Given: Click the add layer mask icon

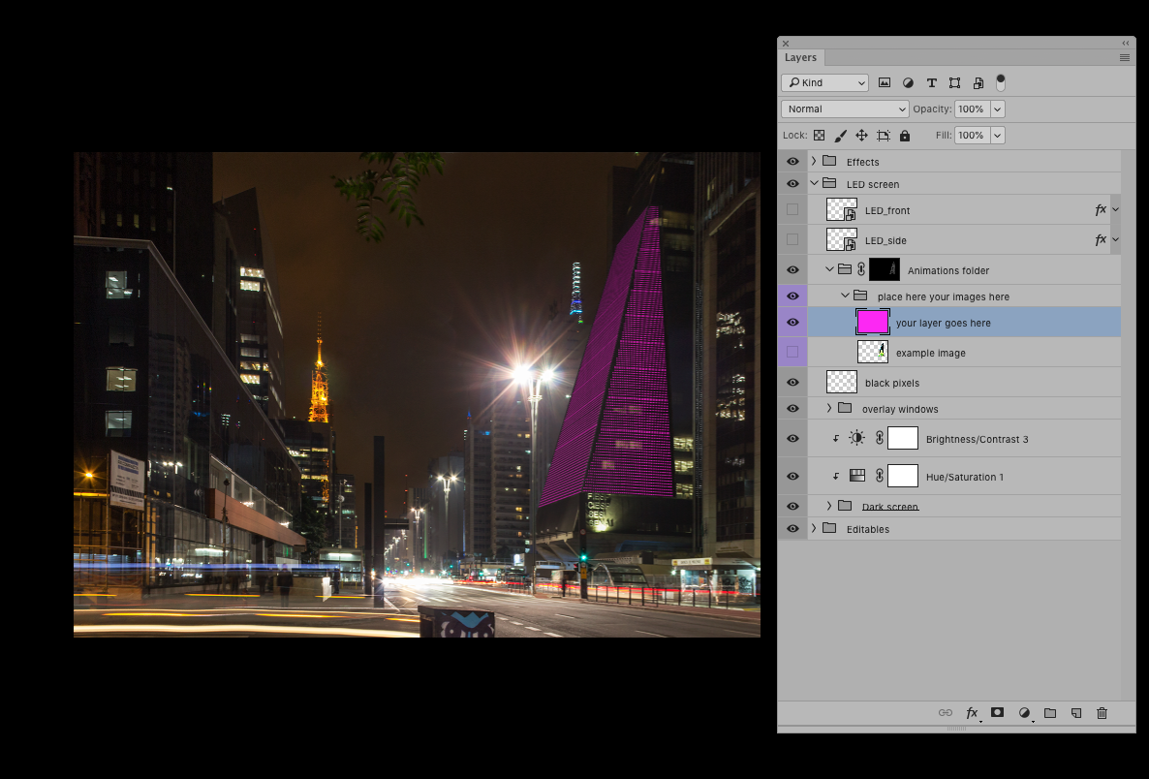Looking at the screenshot, I should (997, 713).
